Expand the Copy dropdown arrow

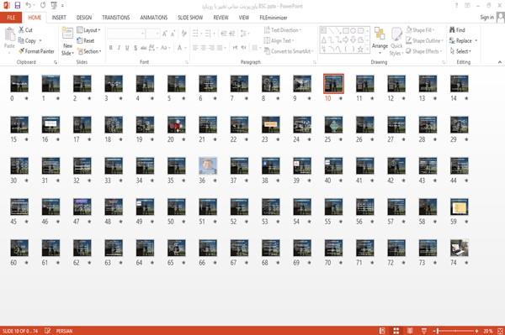(40, 41)
